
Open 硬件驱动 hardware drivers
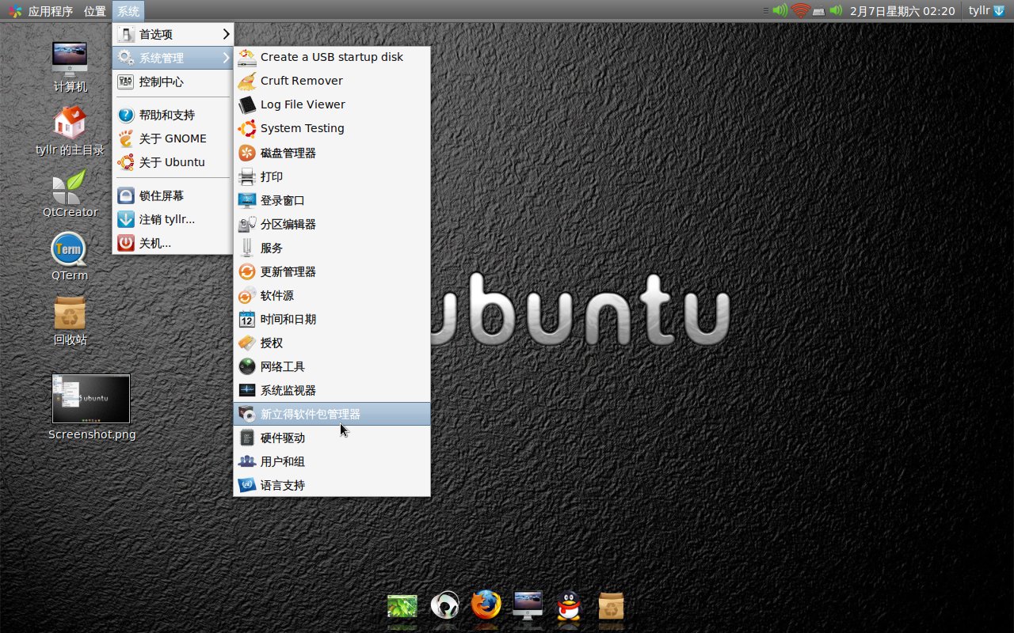(x=332, y=438)
